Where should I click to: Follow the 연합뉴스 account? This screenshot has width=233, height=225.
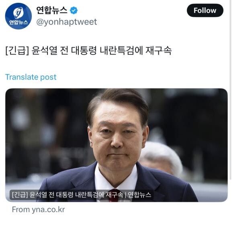pos(205,10)
